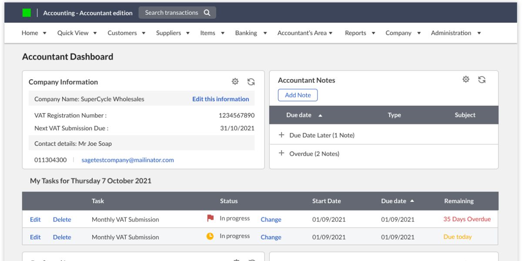Open Accountant Notes settings gear
522x261 pixels.
point(466,79)
